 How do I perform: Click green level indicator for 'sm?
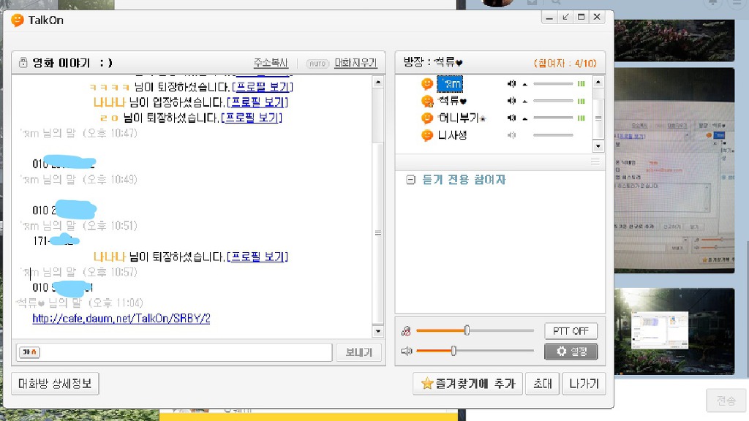coord(581,84)
